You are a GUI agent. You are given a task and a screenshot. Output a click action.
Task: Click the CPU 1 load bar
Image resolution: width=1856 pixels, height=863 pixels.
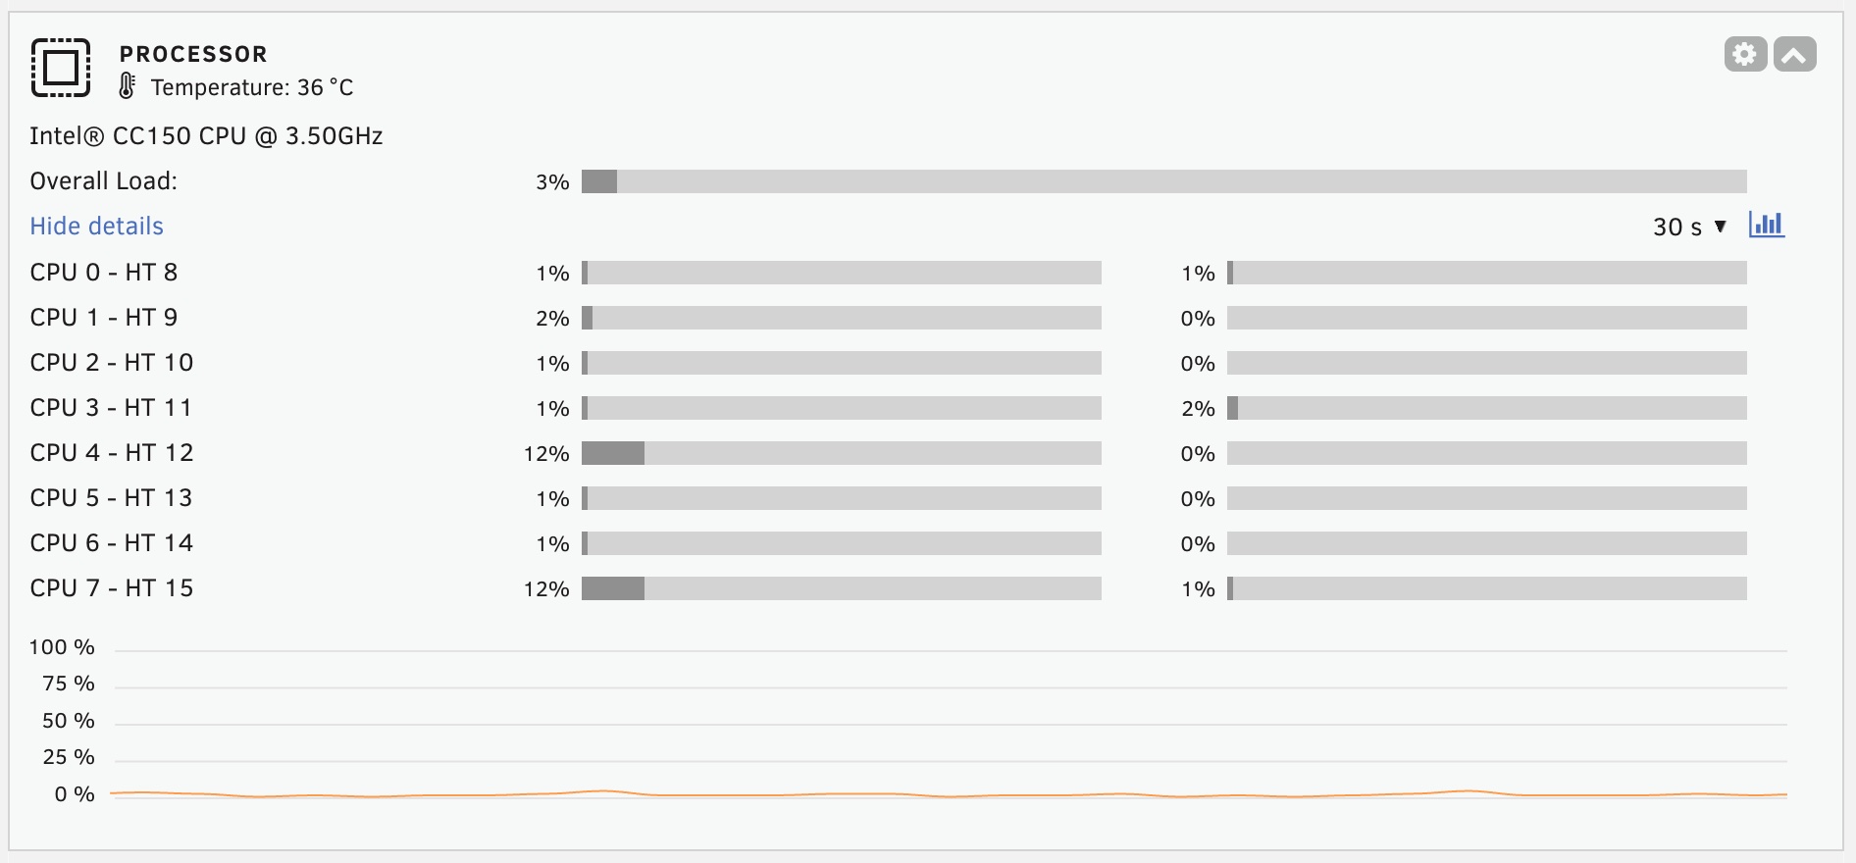[x=841, y=318]
